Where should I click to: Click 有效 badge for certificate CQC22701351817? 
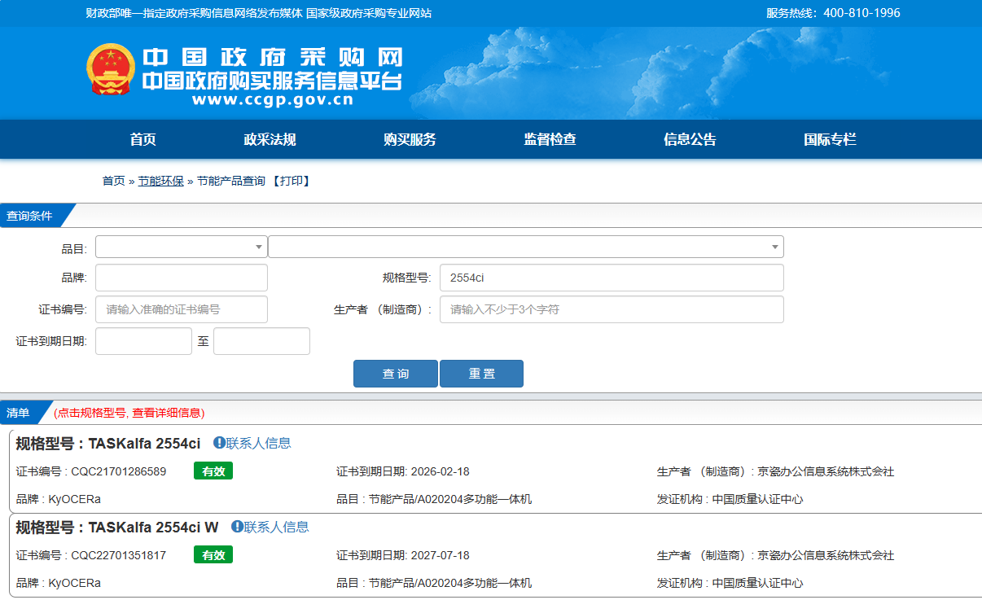click(213, 554)
